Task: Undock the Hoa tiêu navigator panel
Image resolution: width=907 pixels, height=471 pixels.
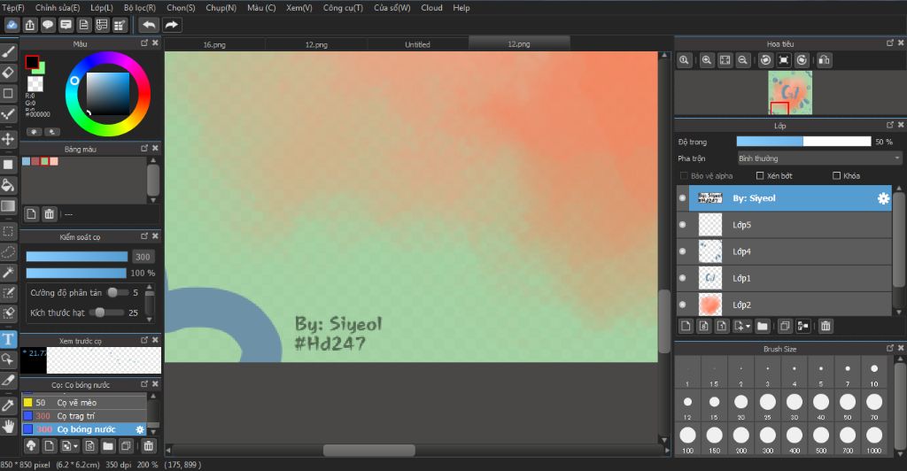Action: pyautogui.click(x=890, y=43)
